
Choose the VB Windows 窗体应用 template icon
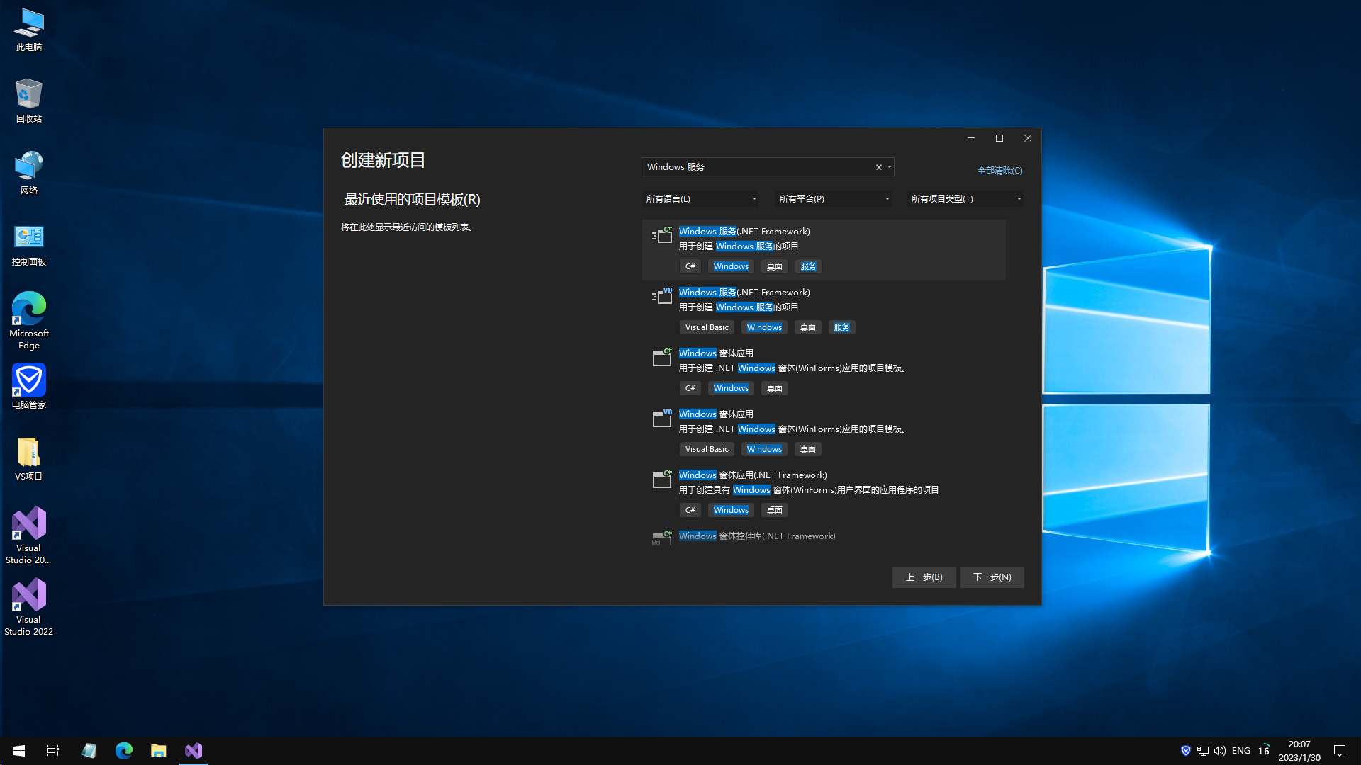coord(662,418)
